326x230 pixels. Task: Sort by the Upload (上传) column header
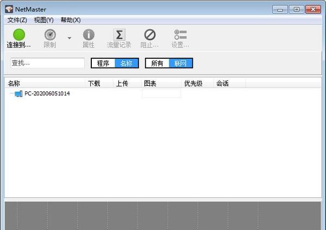tap(127, 84)
